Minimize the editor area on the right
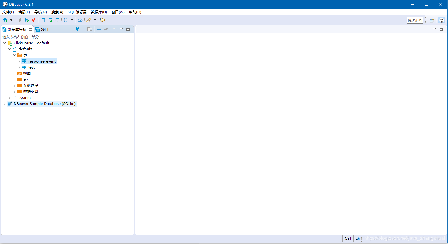This screenshot has height=244, width=448. pyautogui.click(x=434, y=29)
